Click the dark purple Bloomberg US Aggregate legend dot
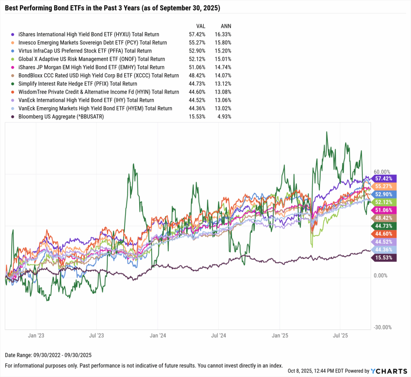411x377 pixels. pos(14,116)
